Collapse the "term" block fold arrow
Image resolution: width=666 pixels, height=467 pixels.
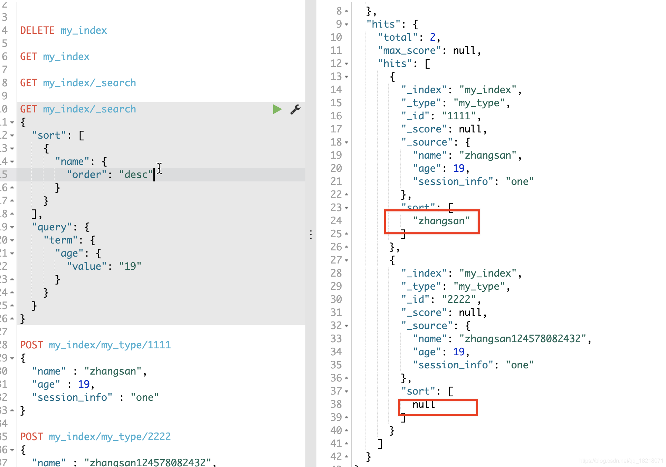(12, 240)
